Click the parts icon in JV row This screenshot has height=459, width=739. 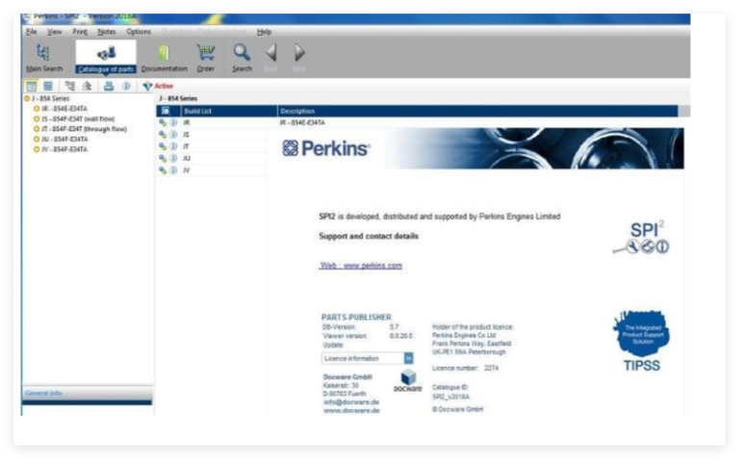point(163,170)
